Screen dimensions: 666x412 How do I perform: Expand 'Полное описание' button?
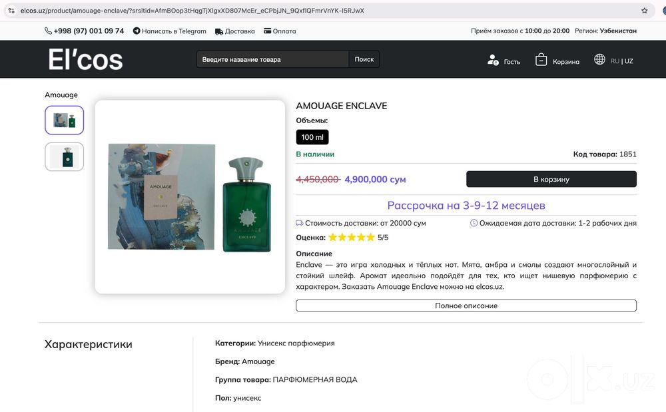tap(466, 306)
